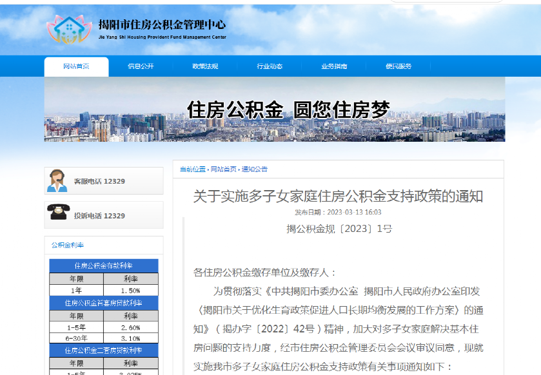The height and width of the screenshot is (375, 541).
Task: Click the 住房公积金存款利率 table header
Action: pyautogui.click(x=104, y=266)
